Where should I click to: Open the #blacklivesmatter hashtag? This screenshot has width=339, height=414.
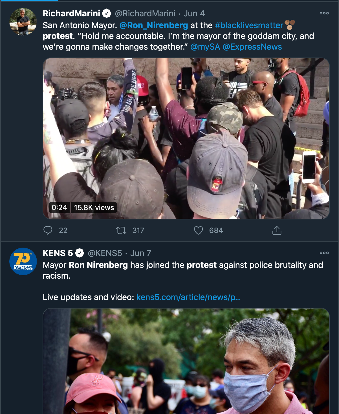pyautogui.click(x=249, y=25)
